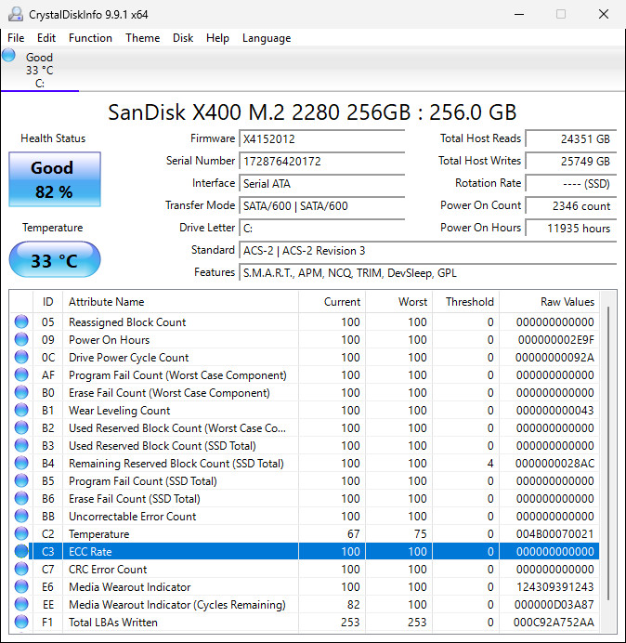Click status orb for Uncorrectable Error Count
This screenshot has width=626, height=643.
(21, 516)
